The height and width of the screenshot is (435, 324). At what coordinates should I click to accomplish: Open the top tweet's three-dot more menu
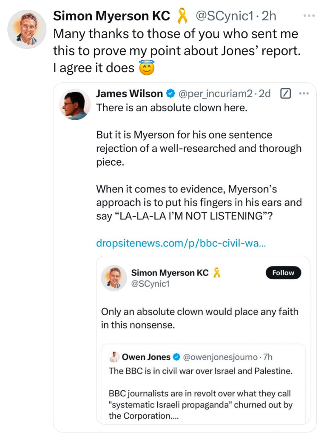click(309, 16)
